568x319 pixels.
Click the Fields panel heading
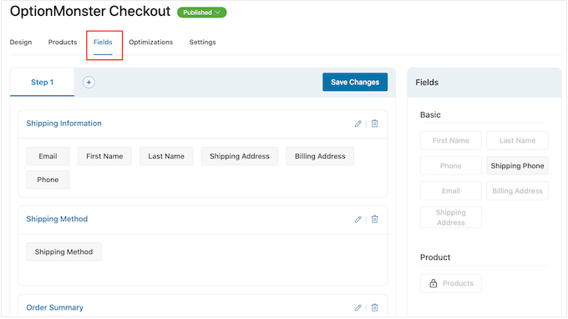[427, 82]
